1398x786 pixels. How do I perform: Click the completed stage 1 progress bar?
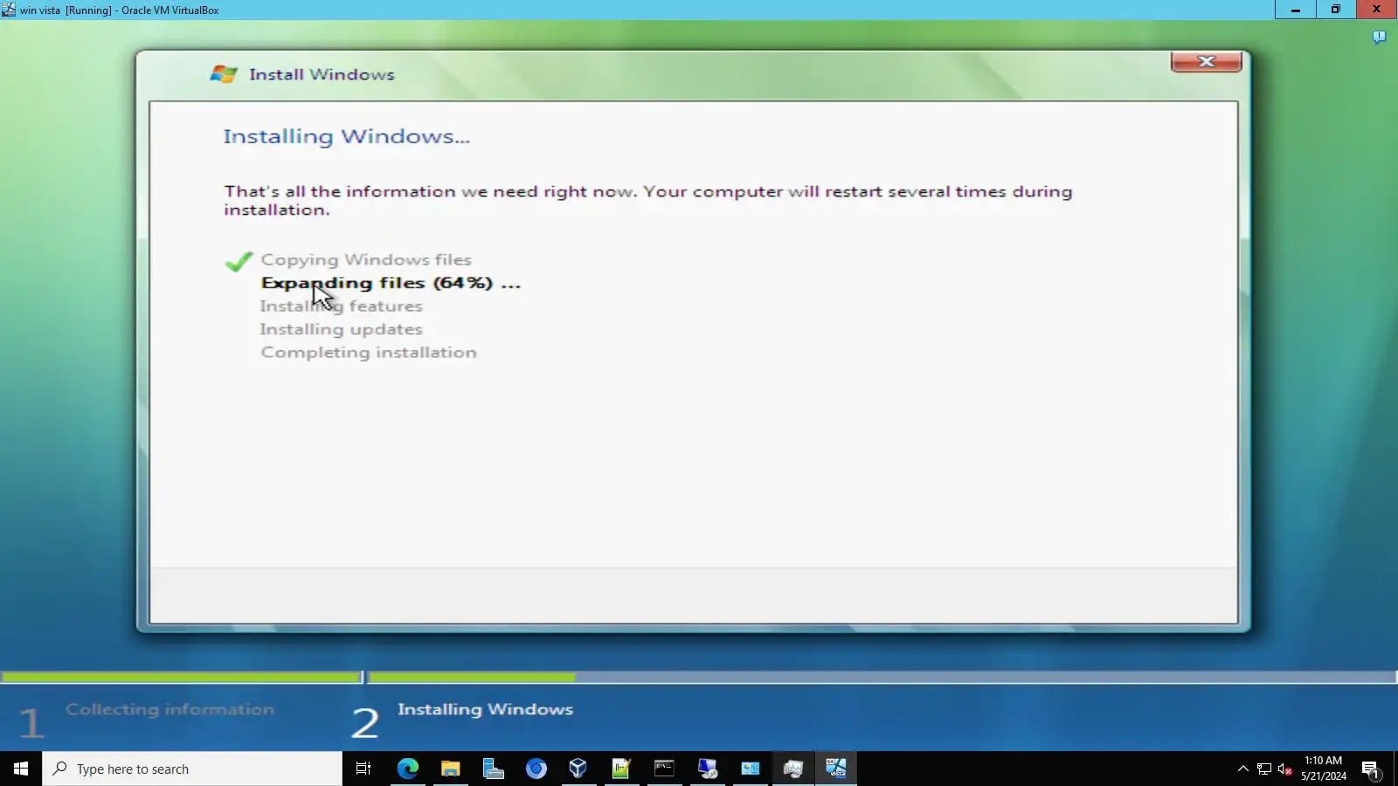pyautogui.click(x=182, y=677)
